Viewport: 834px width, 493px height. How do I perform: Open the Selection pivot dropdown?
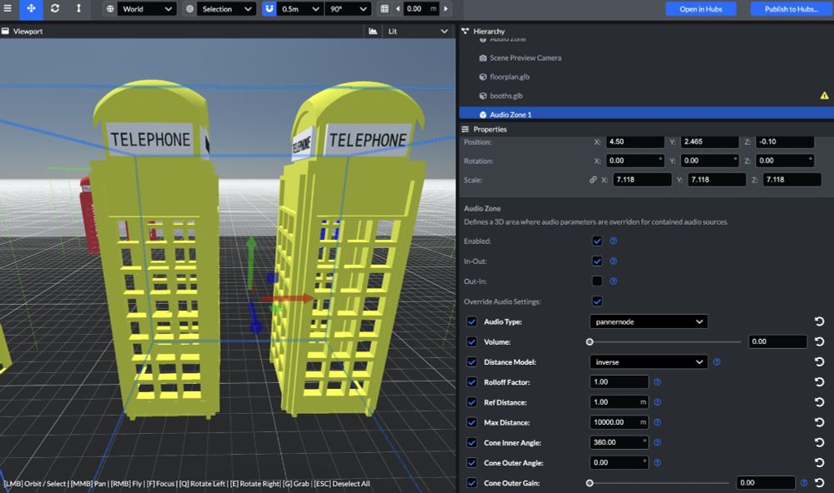(227, 9)
